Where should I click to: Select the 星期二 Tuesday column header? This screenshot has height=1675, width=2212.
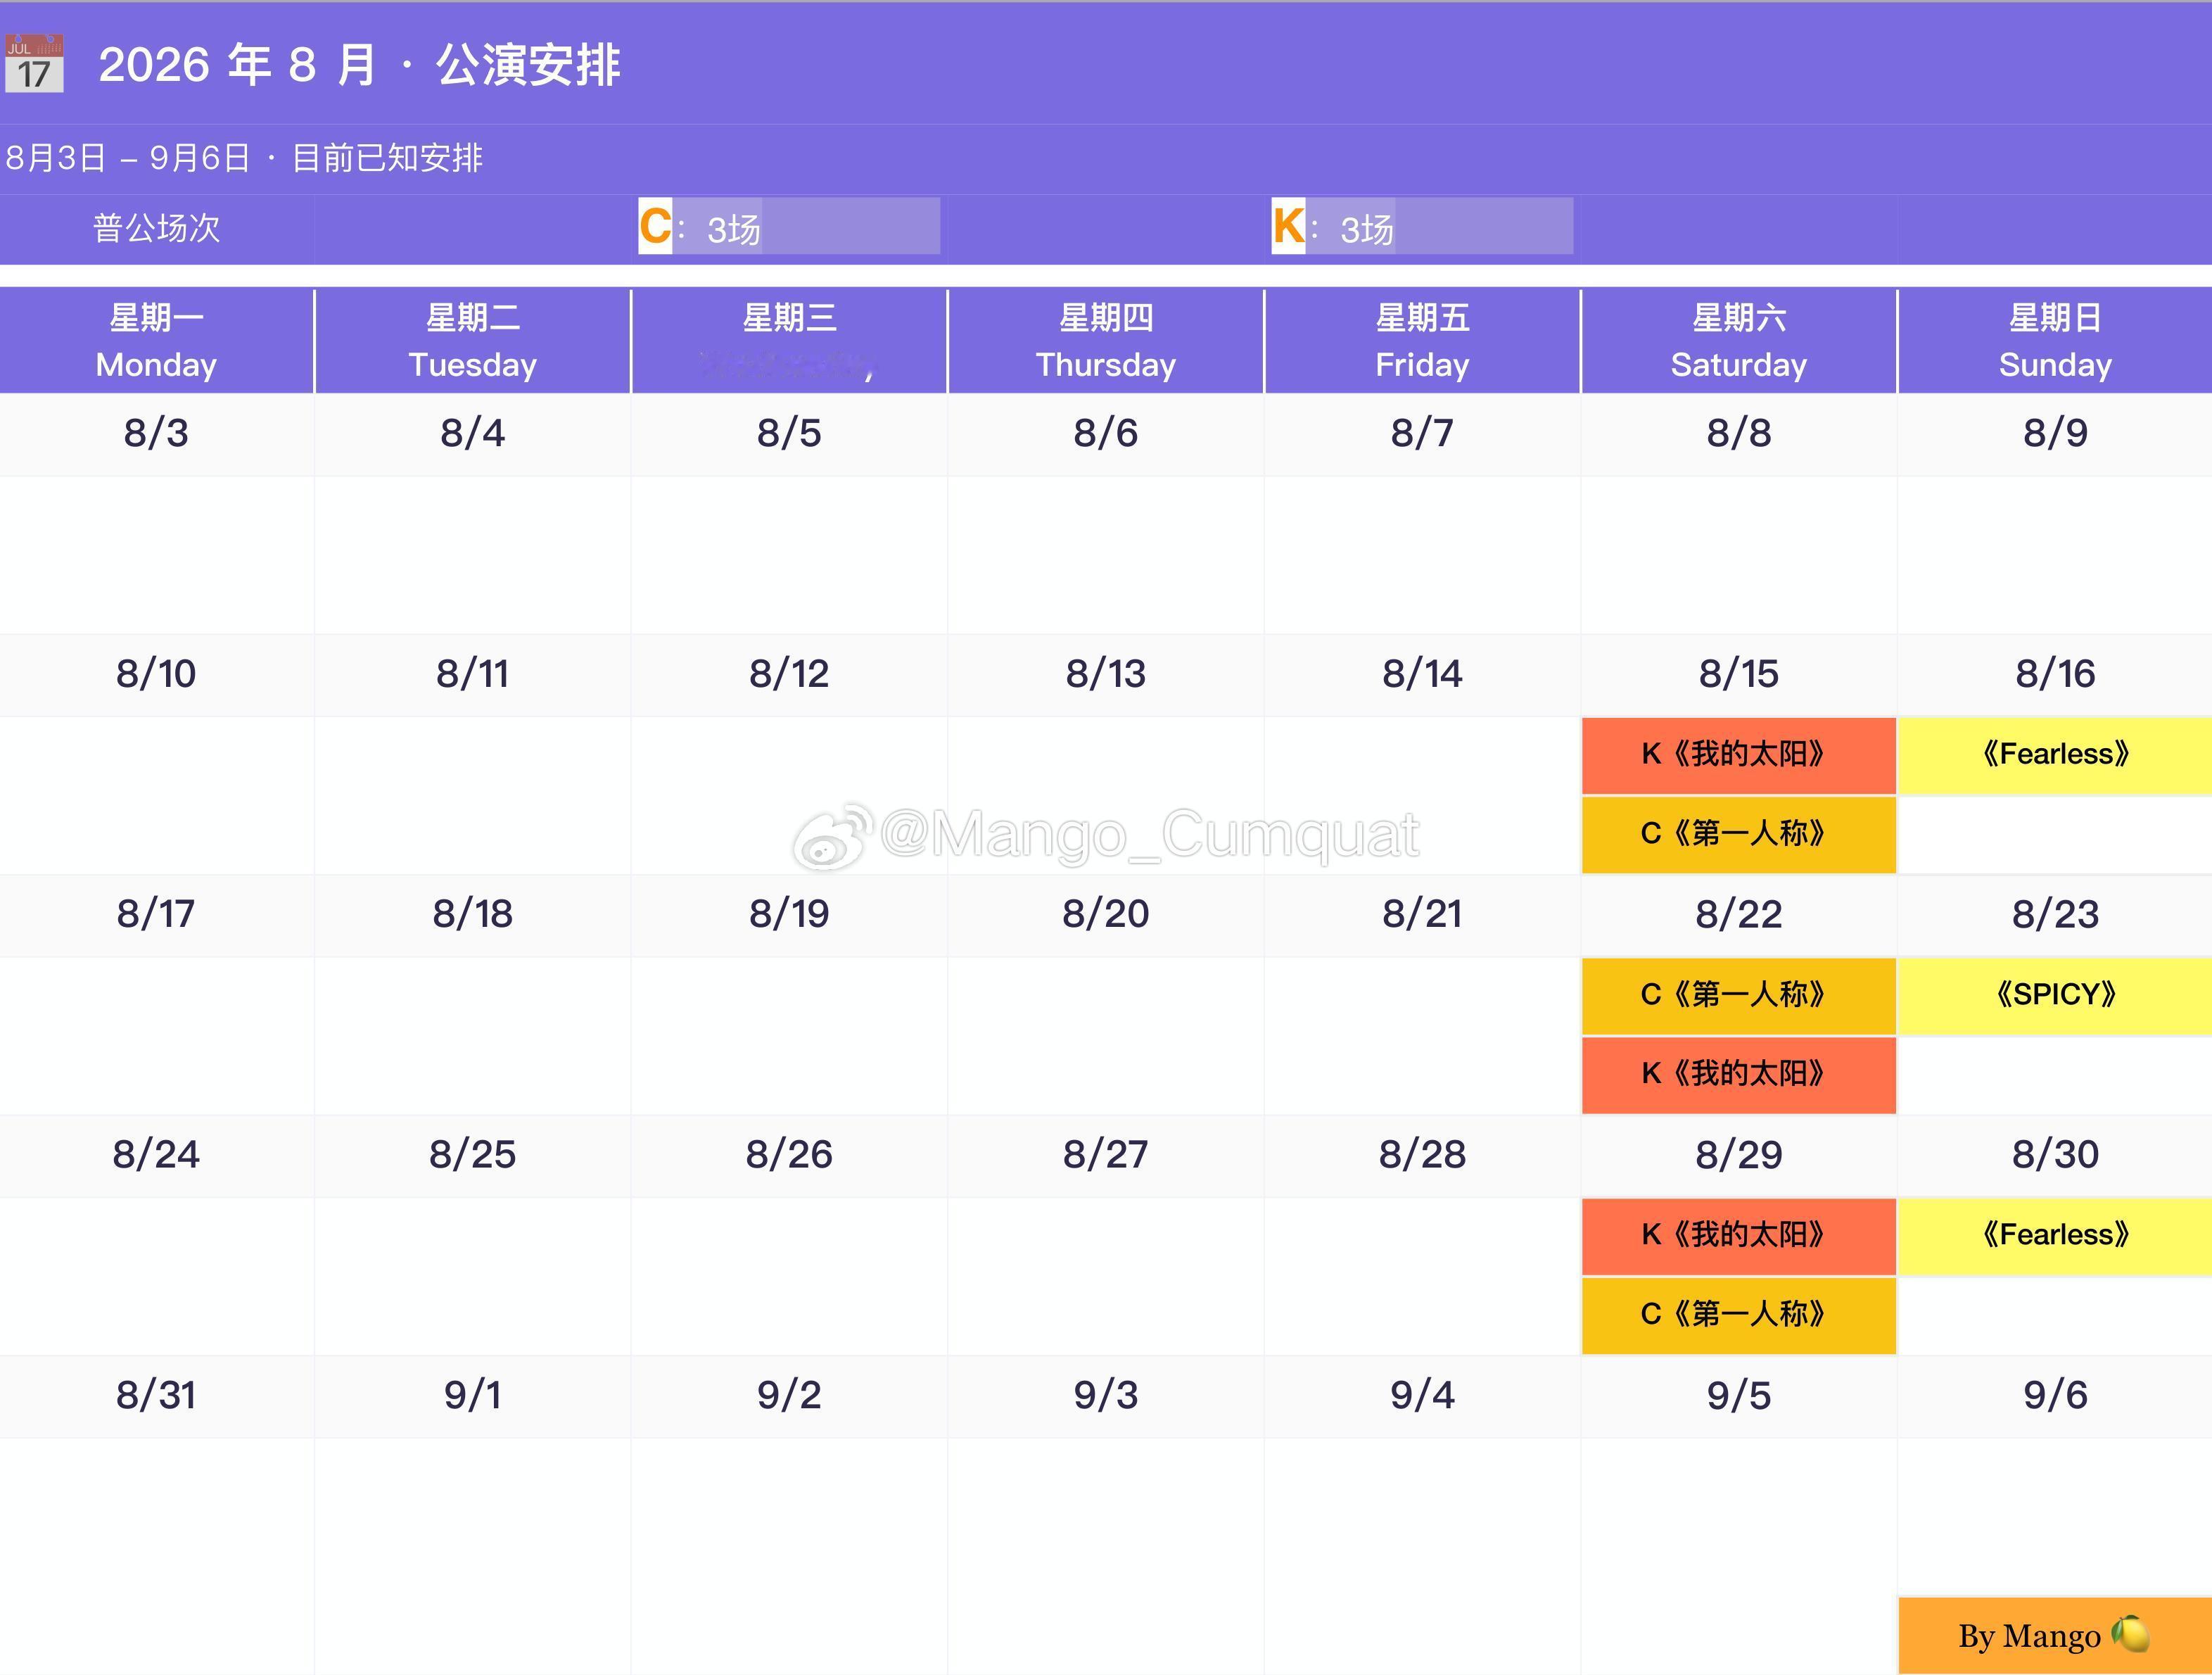(x=473, y=341)
